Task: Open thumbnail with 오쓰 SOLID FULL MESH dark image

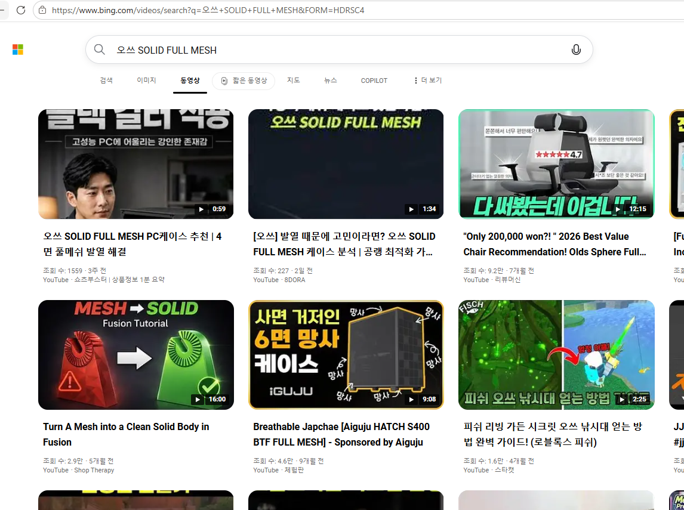Action: click(346, 164)
